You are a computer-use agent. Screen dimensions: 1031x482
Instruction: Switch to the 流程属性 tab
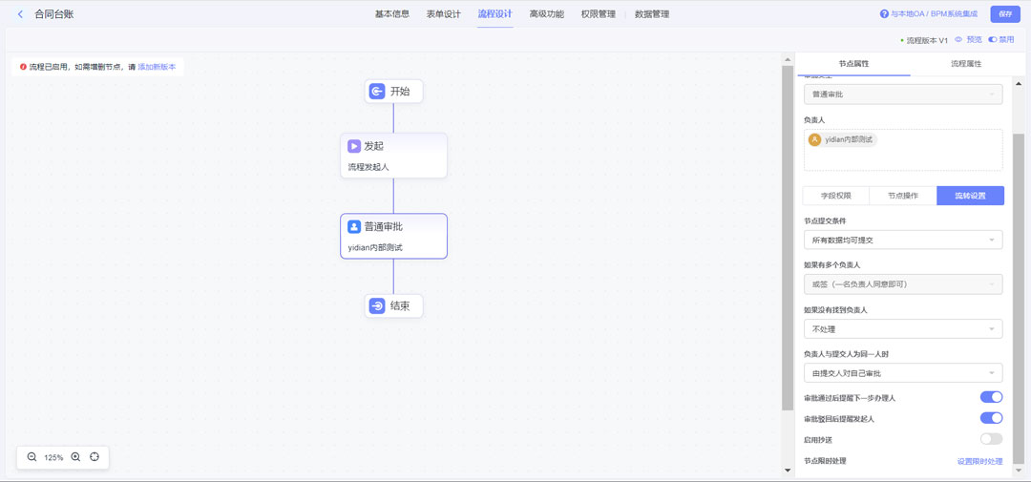965,64
